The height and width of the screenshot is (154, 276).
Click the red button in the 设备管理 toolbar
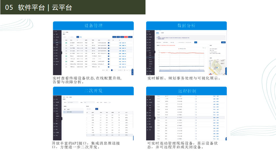(x=126, y=37)
